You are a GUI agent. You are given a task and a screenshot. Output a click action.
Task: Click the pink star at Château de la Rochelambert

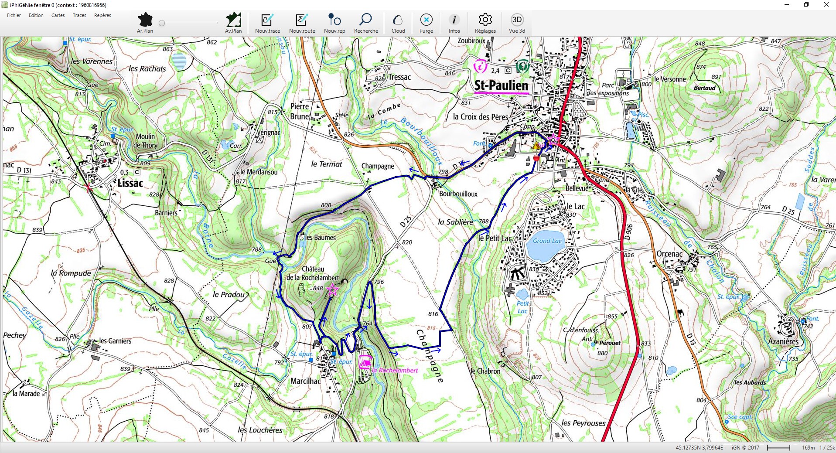click(x=333, y=289)
